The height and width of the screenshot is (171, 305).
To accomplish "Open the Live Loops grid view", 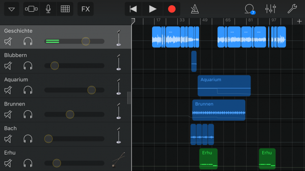I will tap(65, 9).
